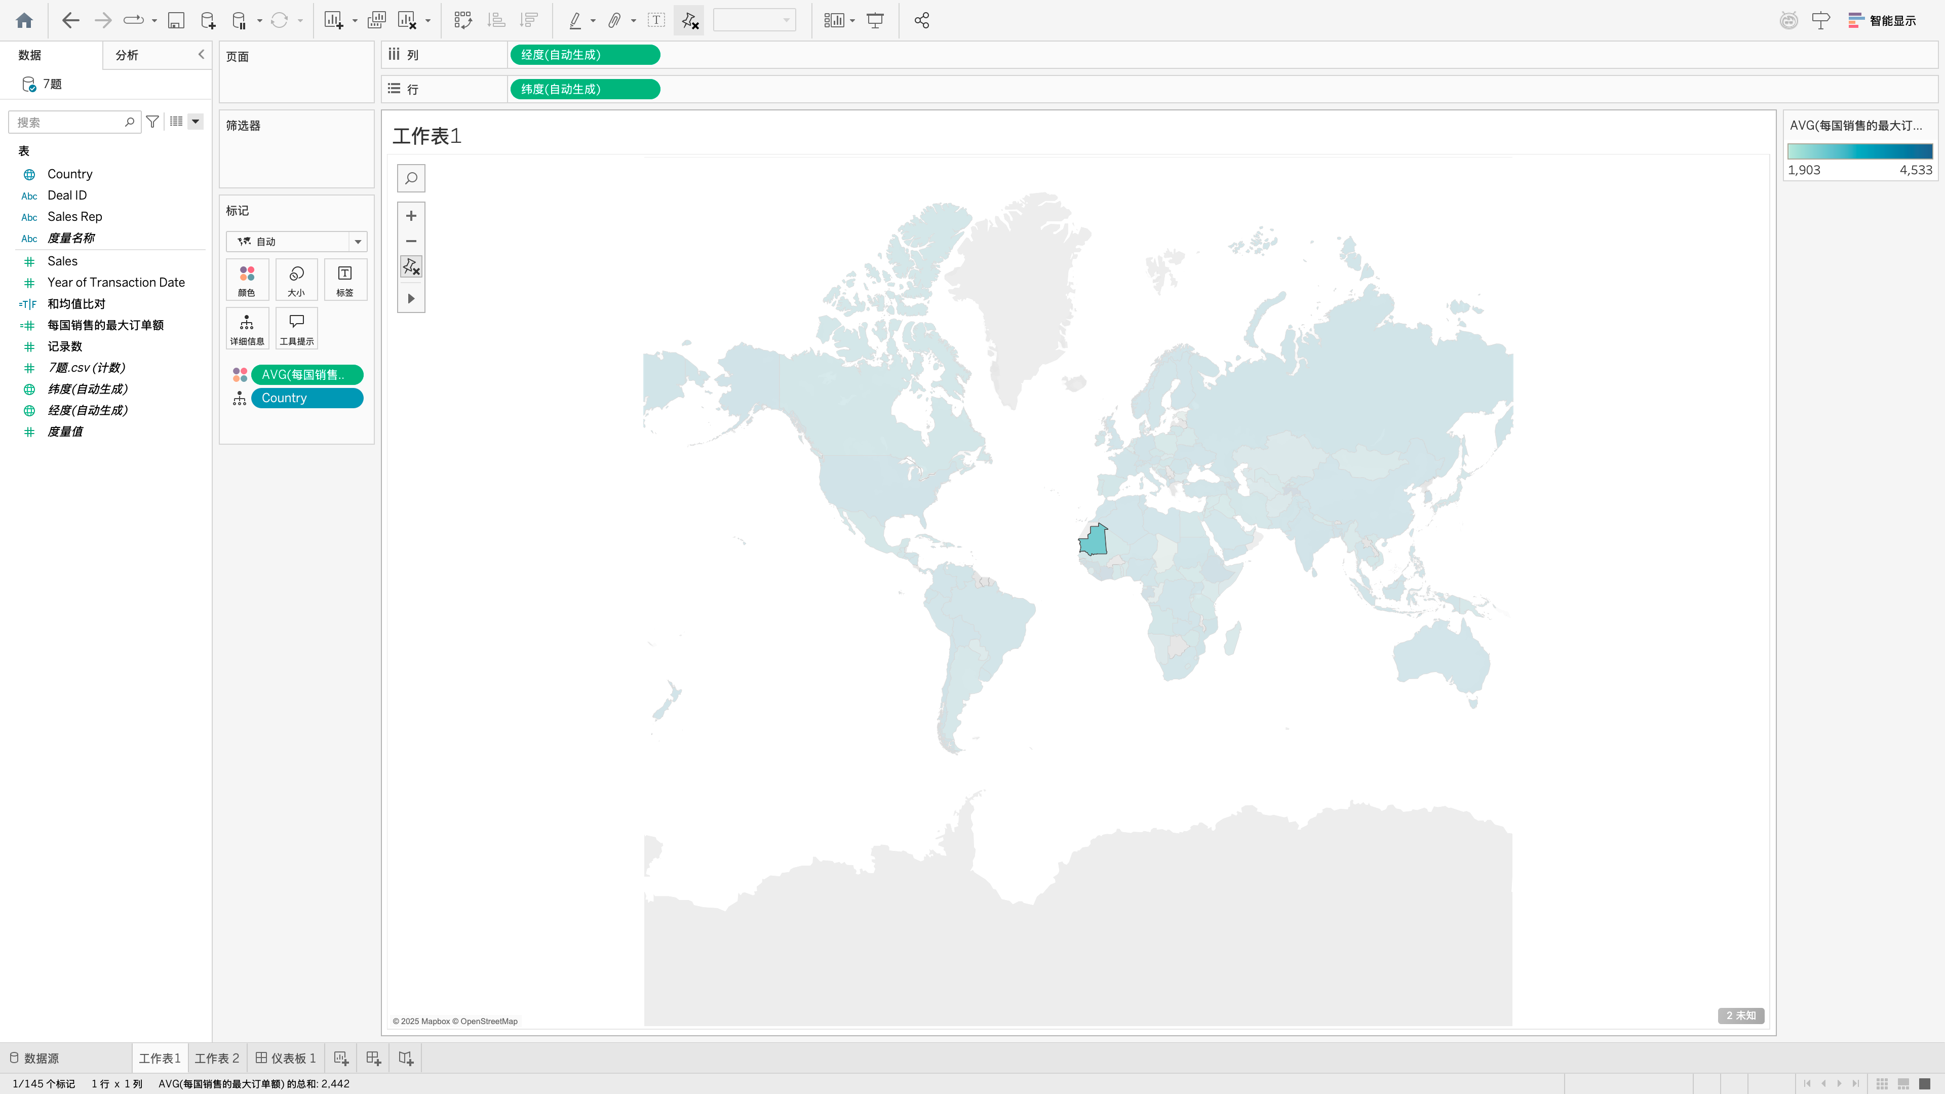Viewport: 1945px width, 1094px height.
Task: Start presentation mode icon
Action: (875, 20)
